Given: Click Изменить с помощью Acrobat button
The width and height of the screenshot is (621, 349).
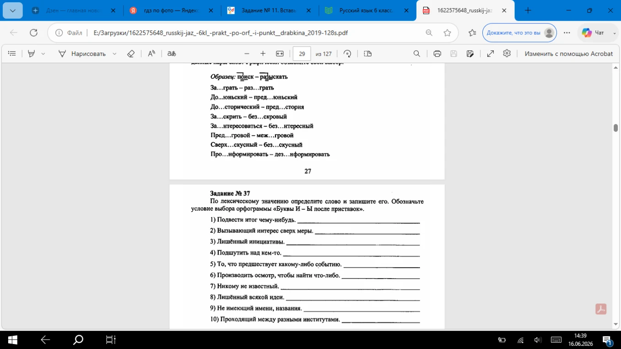Looking at the screenshot, I should click(x=568, y=54).
